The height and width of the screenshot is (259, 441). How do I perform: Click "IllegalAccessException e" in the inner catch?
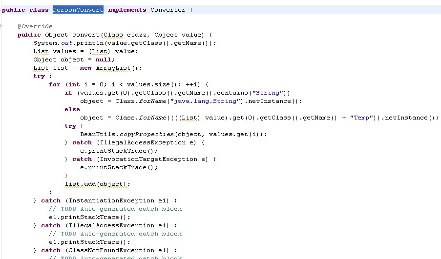[x=146, y=142]
